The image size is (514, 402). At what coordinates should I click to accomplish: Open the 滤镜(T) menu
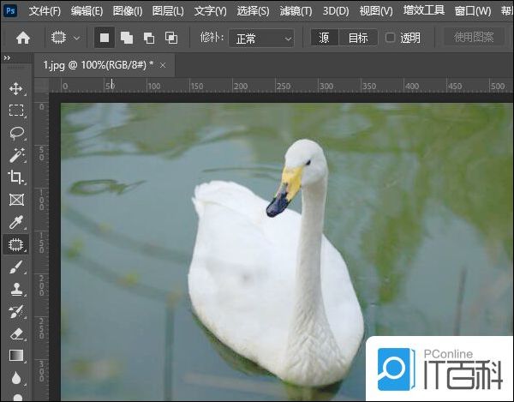coord(296,11)
